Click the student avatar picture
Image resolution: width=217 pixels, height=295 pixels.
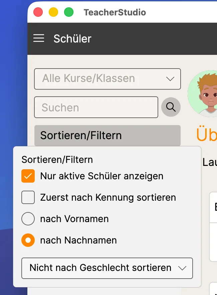coord(203,94)
